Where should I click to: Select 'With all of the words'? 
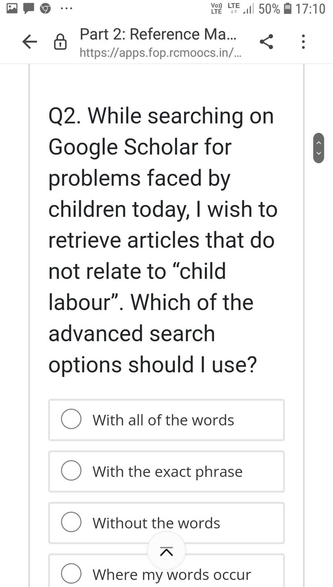(x=71, y=420)
